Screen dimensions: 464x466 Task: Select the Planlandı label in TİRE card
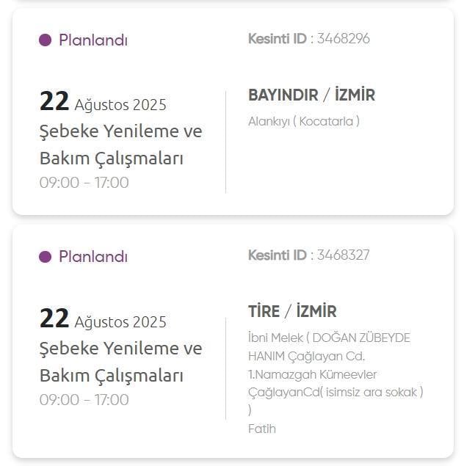[x=93, y=257]
